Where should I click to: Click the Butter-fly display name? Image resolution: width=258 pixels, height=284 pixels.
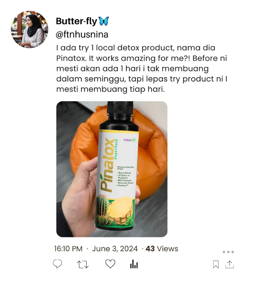pyautogui.click(x=76, y=21)
